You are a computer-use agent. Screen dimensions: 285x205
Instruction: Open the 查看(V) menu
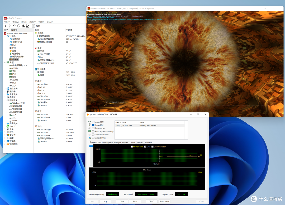tap(16, 22)
